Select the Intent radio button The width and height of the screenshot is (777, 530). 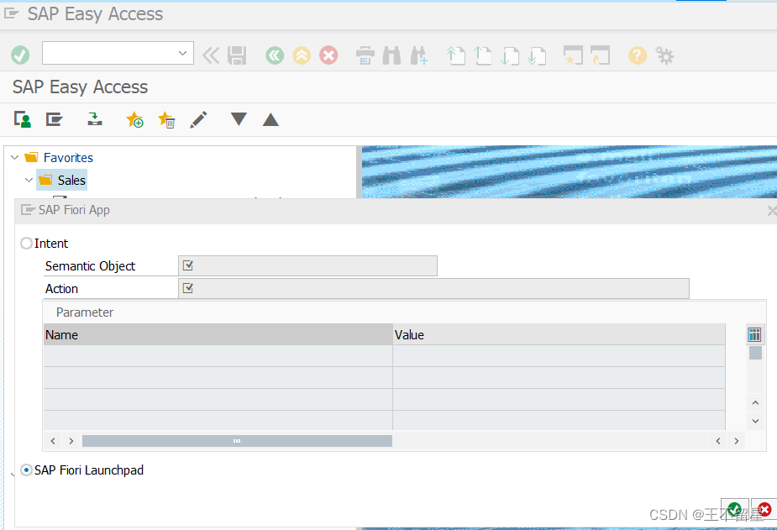click(26, 244)
